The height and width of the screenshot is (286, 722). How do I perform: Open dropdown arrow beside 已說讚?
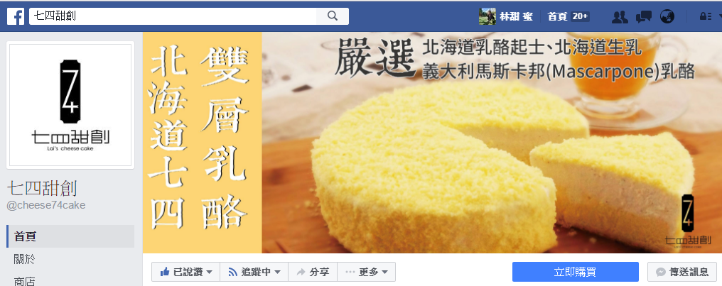pos(210,273)
